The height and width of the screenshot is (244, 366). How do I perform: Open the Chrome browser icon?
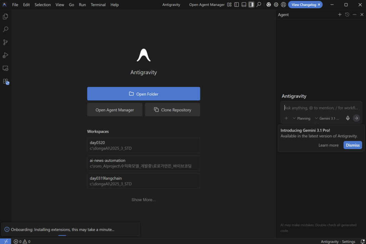(x=269, y=4)
